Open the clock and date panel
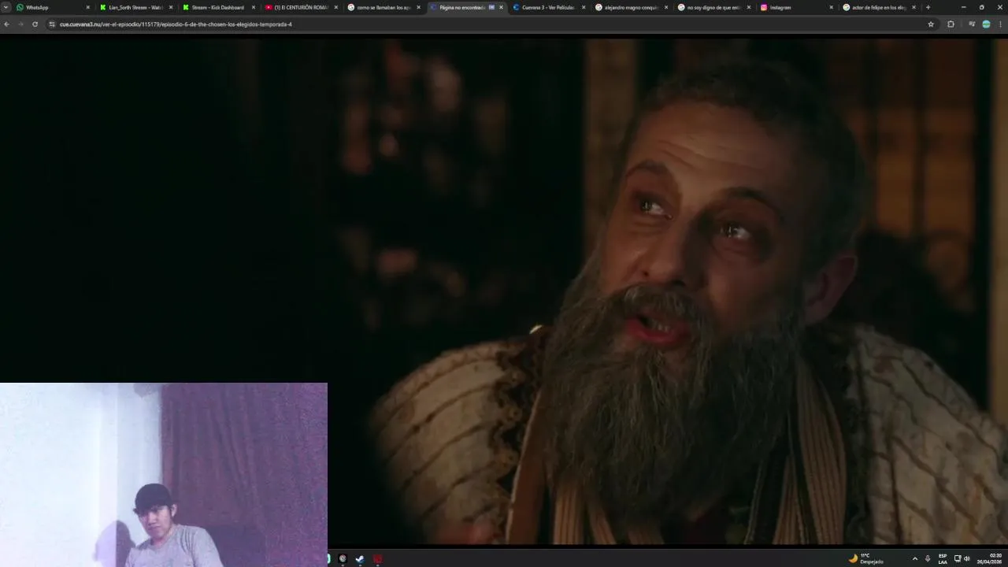Viewport: 1008px width, 567px height. (990, 558)
